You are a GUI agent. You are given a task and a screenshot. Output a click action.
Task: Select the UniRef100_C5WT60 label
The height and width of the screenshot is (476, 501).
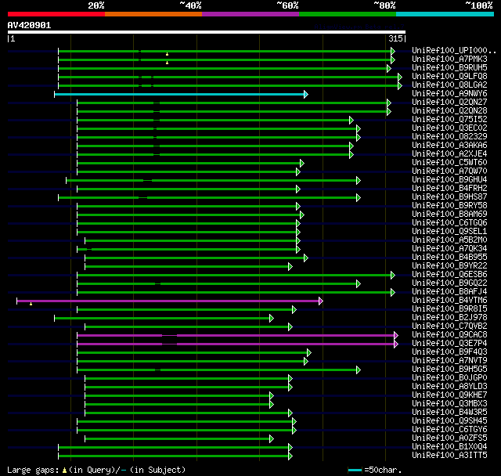pos(449,163)
